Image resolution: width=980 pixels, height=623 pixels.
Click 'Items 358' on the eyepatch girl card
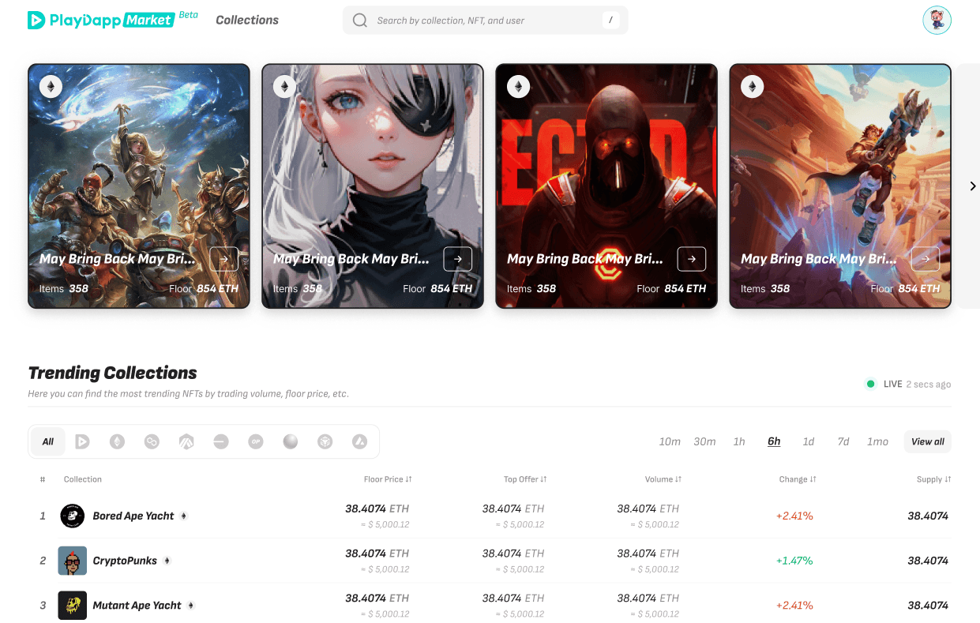pyautogui.click(x=298, y=289)
